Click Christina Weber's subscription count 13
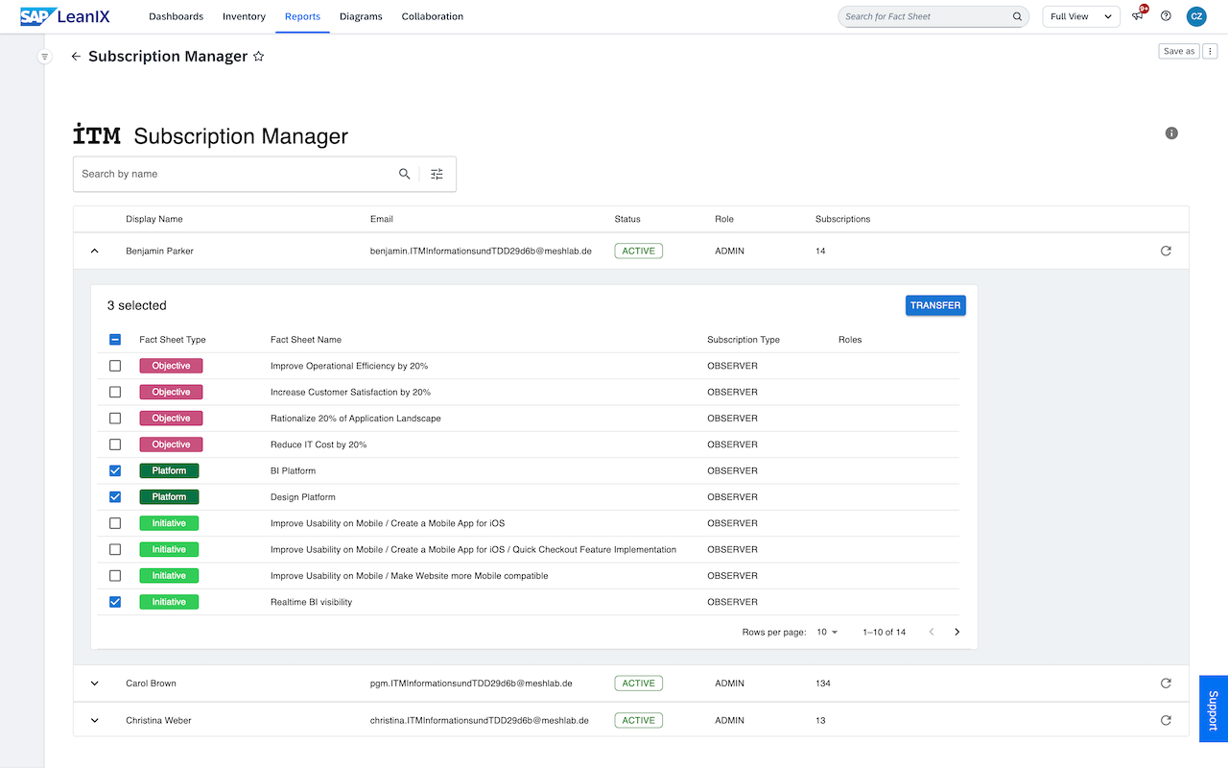This screenshot has width=1228, height=768. 820,720
